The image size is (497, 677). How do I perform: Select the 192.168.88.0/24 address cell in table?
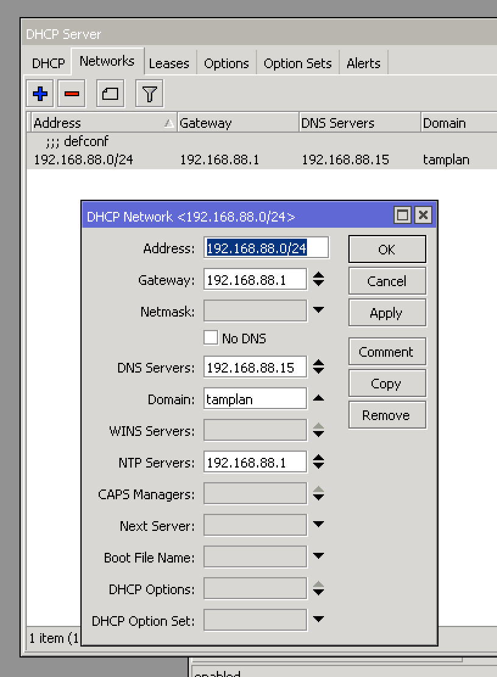coord(83,160)
